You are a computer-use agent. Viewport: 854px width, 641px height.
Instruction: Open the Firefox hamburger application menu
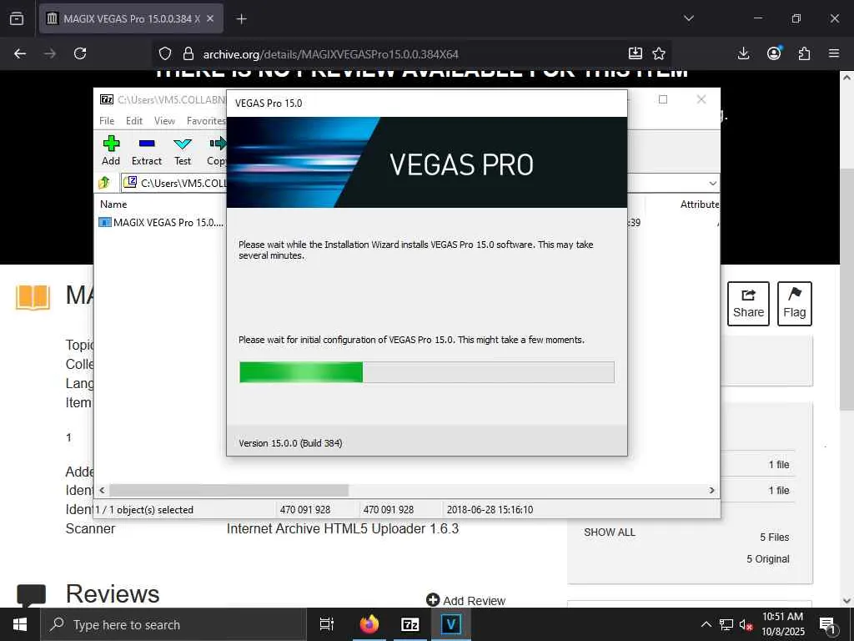click(834, 53)
